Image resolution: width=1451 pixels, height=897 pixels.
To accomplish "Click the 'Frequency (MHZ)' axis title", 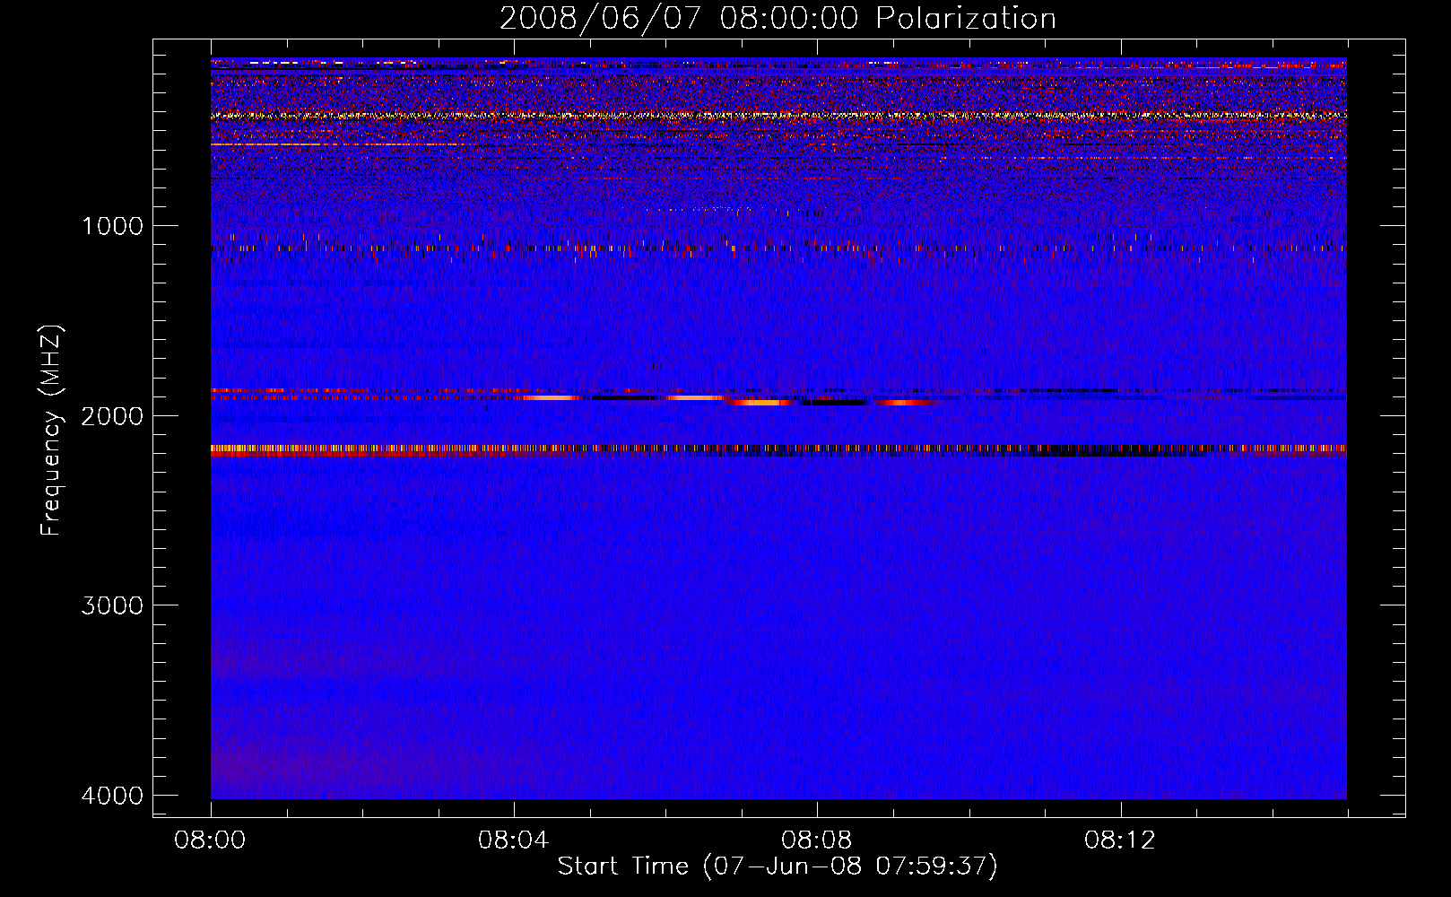I will (x=52, y=431).
